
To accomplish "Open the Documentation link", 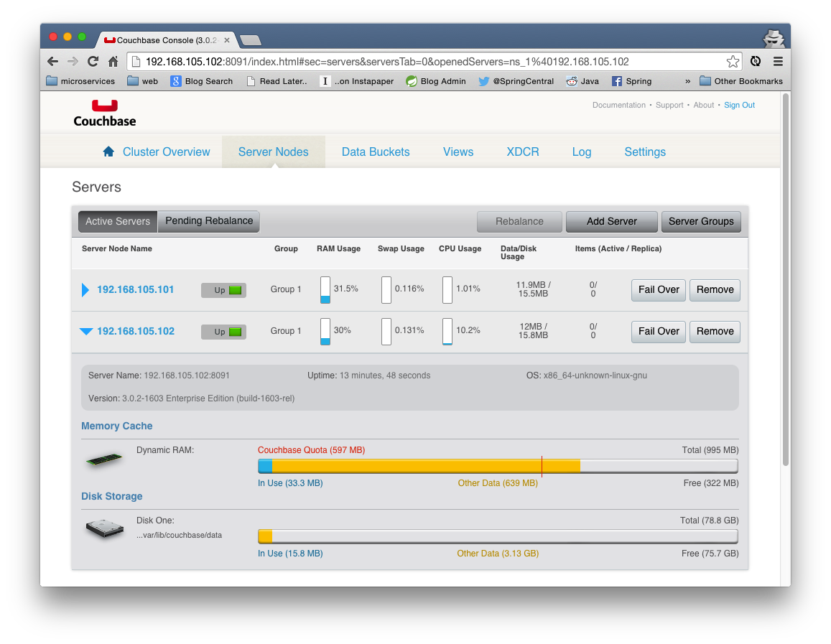I will click(x=618, y=105).
